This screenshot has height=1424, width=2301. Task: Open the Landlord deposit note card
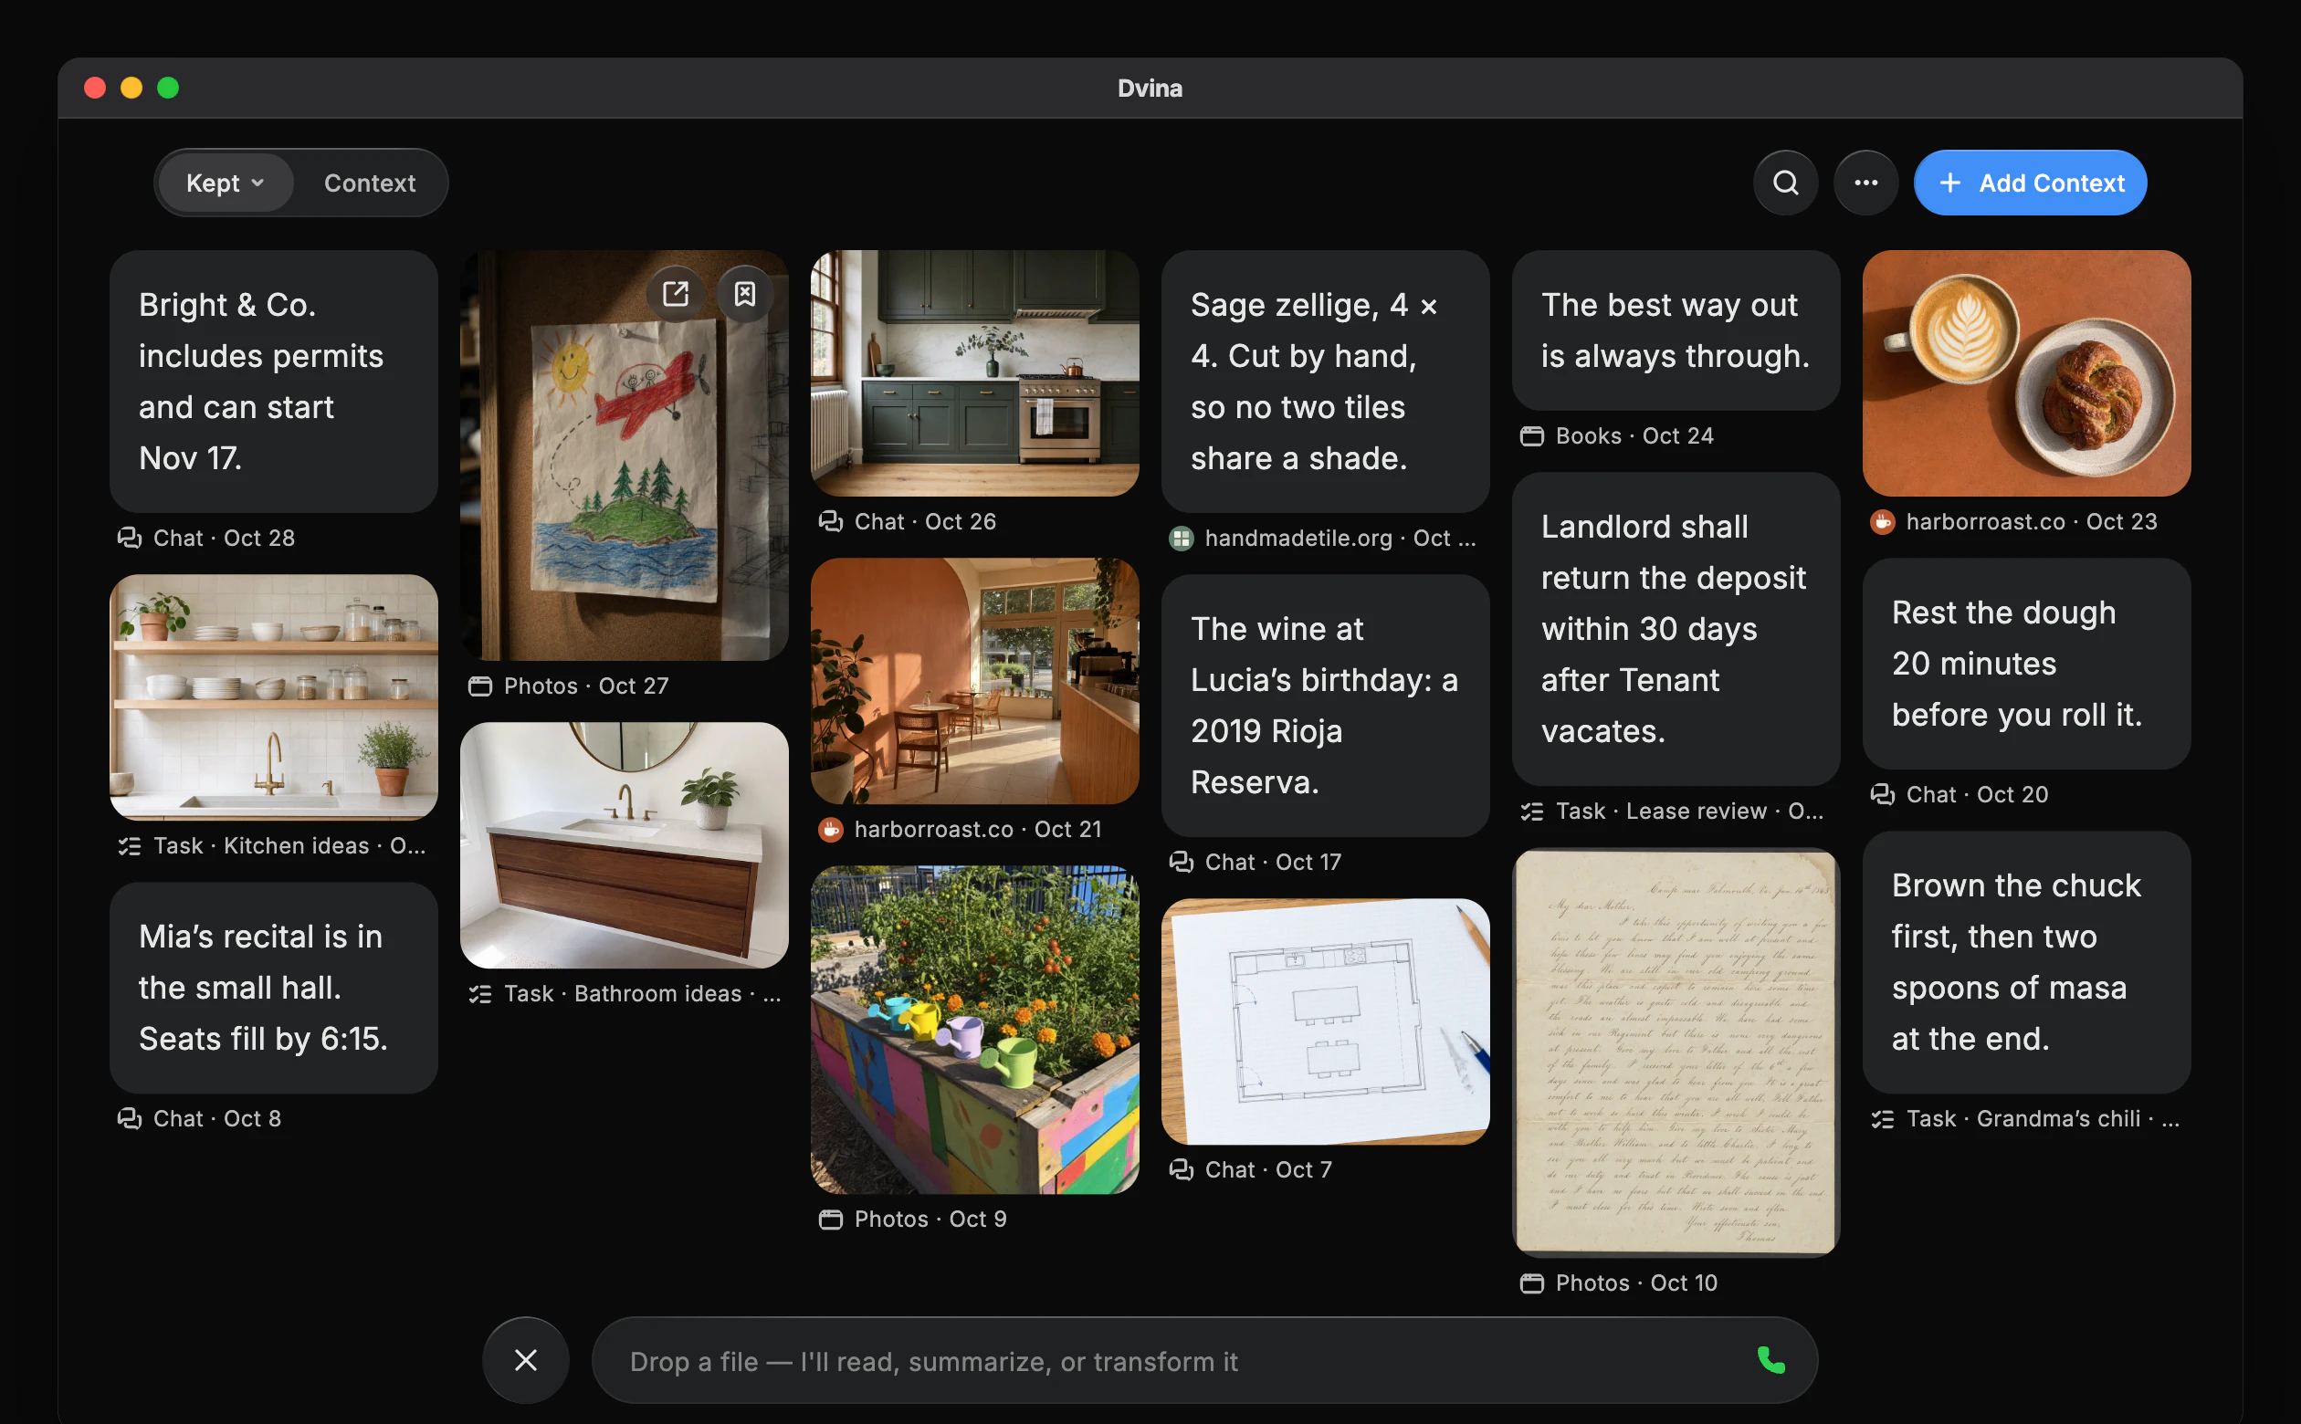pyautogui.click(x=1676, y=629)
